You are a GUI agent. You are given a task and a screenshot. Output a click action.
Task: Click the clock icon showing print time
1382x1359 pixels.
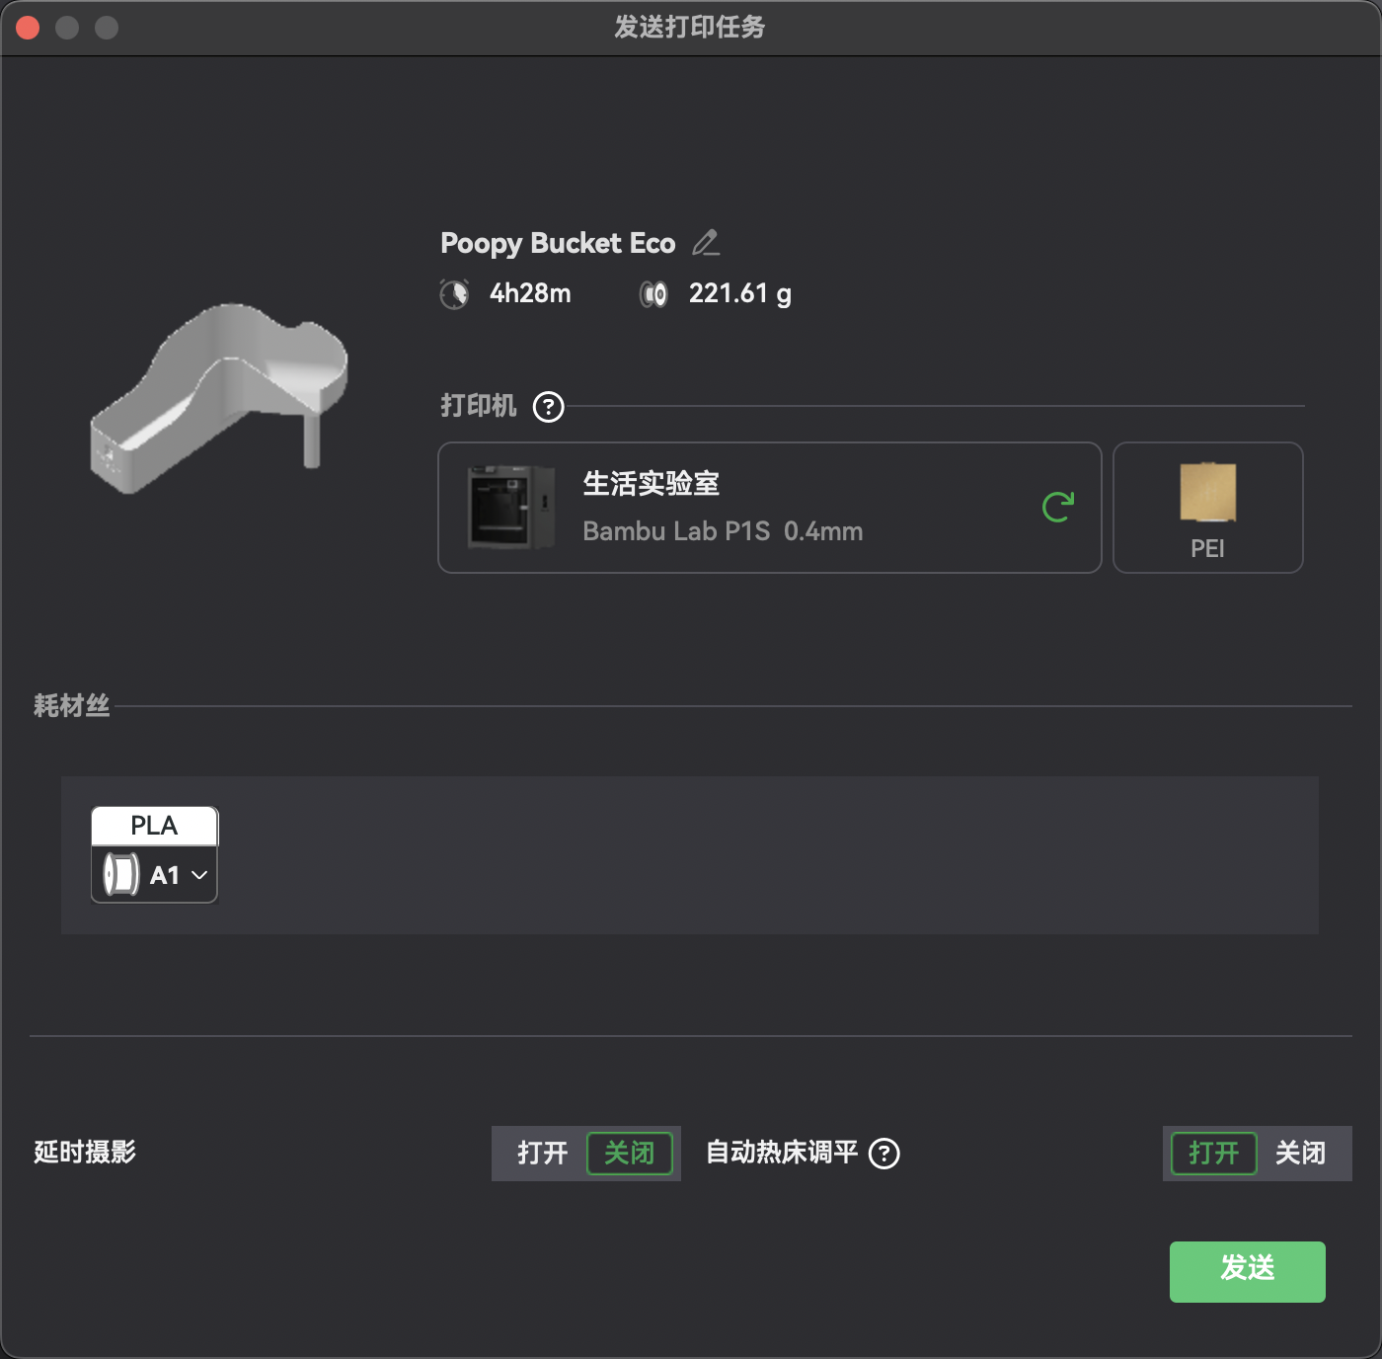(x=454, y=293)
